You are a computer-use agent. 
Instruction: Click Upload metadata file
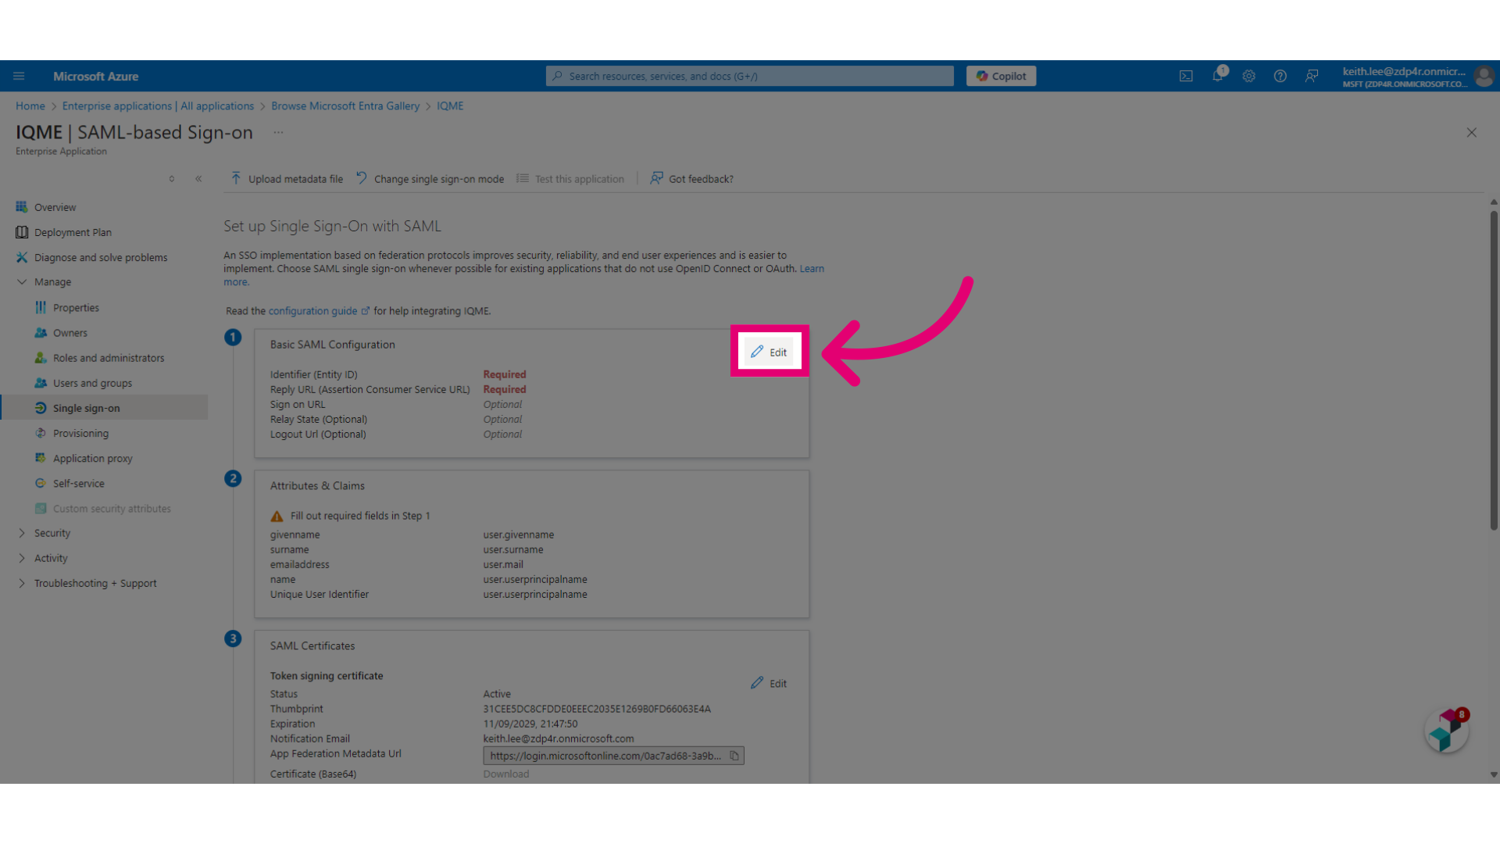[x=287, y=179]
